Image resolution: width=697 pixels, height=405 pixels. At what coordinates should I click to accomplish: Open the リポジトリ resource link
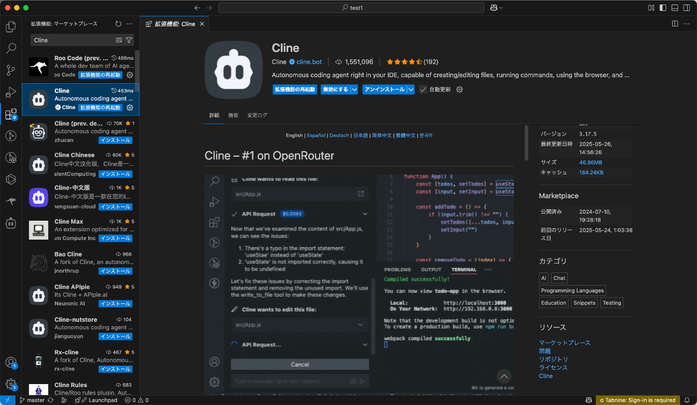pyautogui.click(x=554, y=359)
